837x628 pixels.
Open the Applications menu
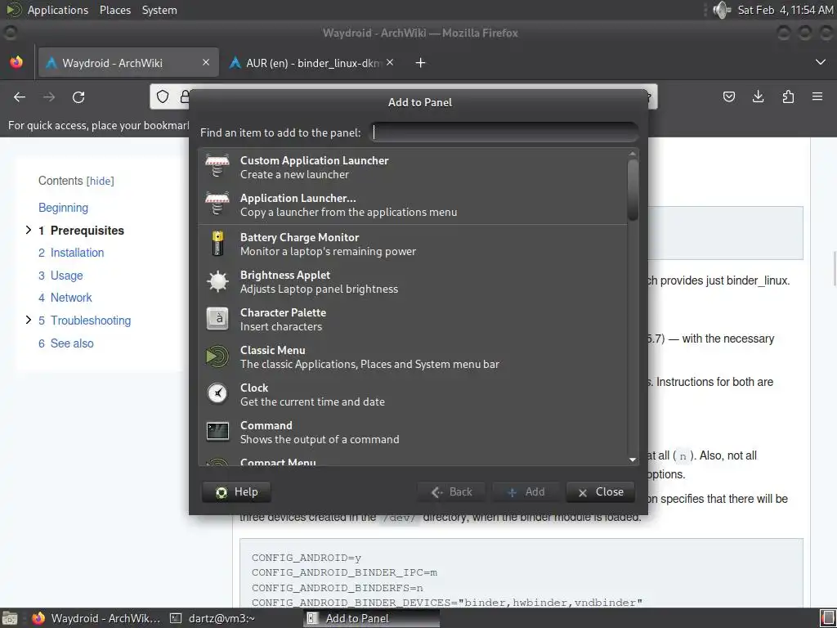[58, 10]
